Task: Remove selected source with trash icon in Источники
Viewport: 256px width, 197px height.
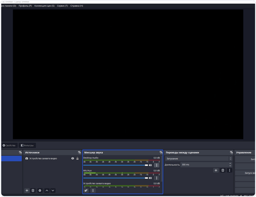Action: (33, 191)
